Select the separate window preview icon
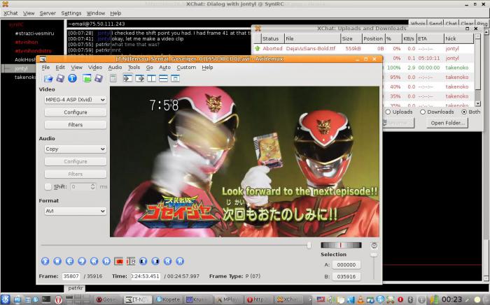The image size is (490, 305). tap(175, 78)
